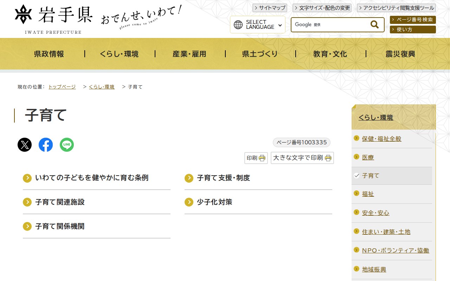This screenshot has width=450, height=281.
Task: Click bullet icon beside 地域振興
Action: tap(356, 269)
